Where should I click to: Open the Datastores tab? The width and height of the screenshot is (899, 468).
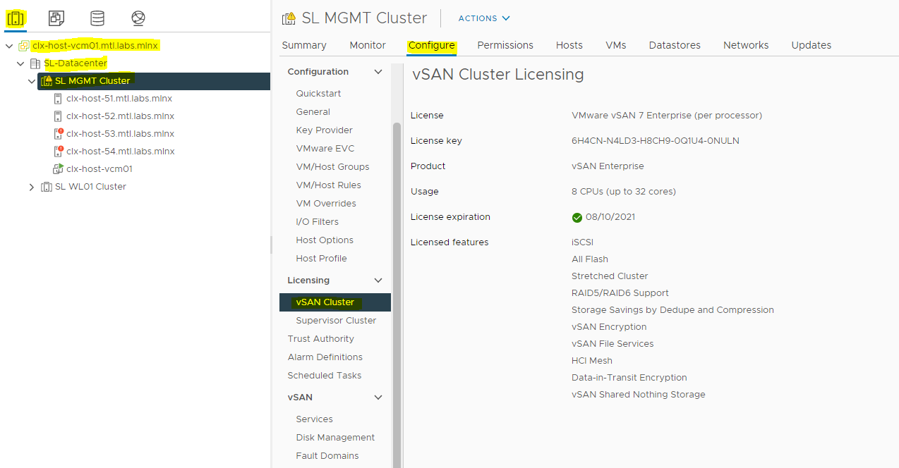tap(675, 45)
